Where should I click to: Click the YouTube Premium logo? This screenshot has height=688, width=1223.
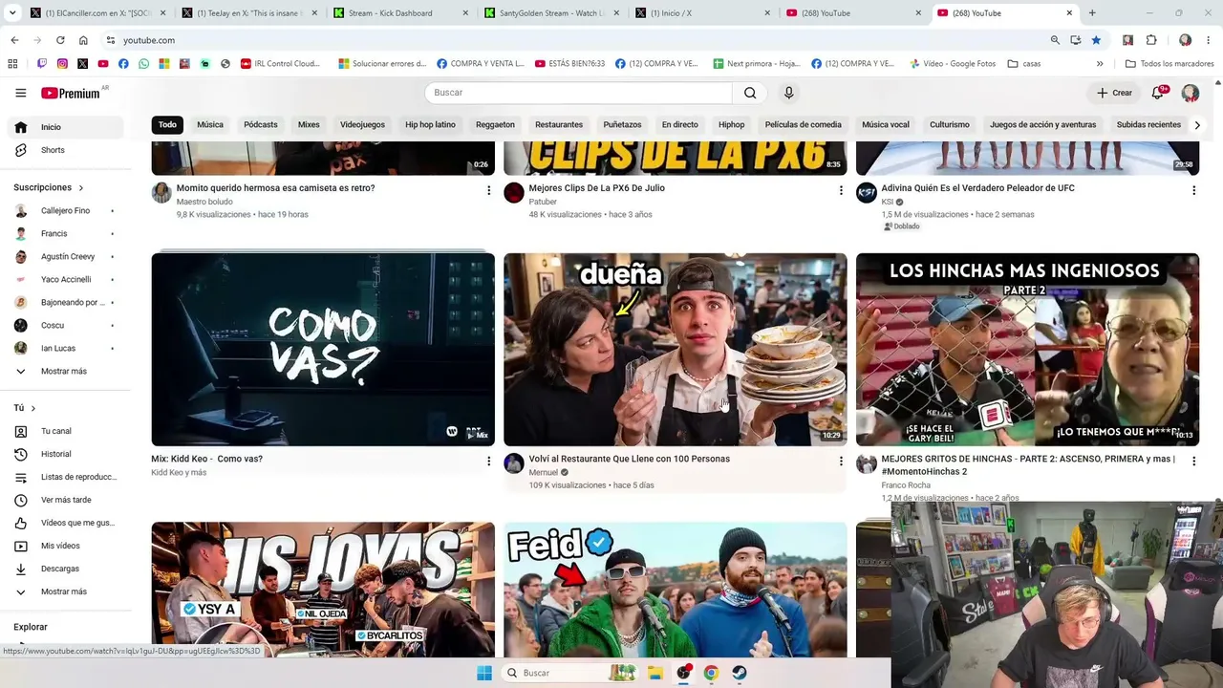point(73,93)
